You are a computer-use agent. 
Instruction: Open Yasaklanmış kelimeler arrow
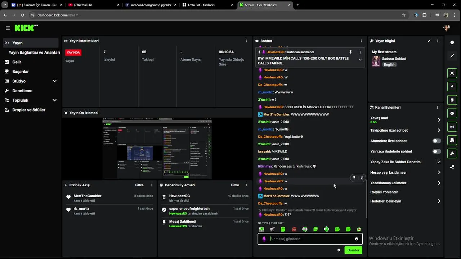tap(439, 183)
